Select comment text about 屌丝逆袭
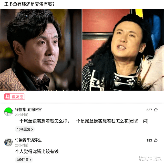The width and height of the screenshot is (164, 164). click(82, 121)
